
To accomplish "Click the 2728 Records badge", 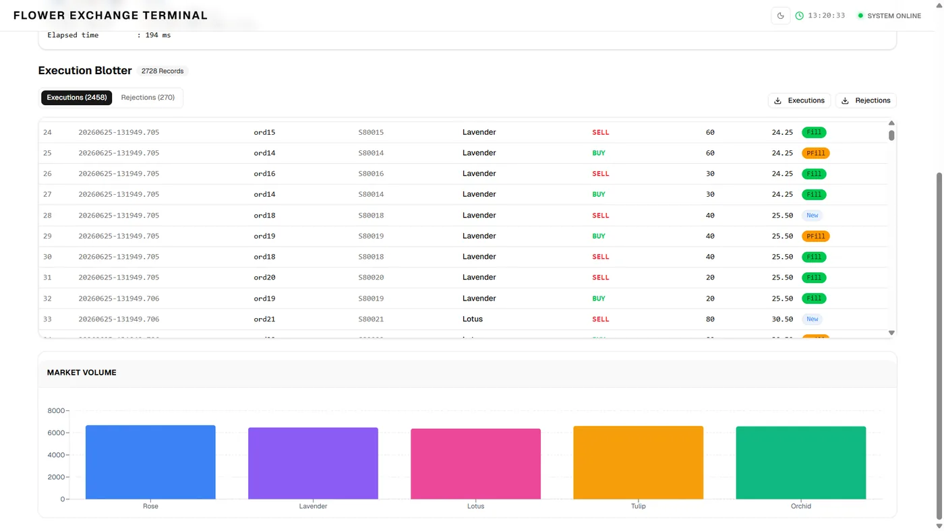I will click(x=163, y=71).
